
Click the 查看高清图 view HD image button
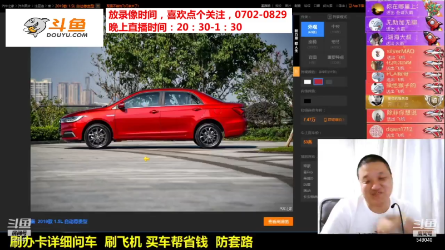pyautogui.click(x=278, y=222)
